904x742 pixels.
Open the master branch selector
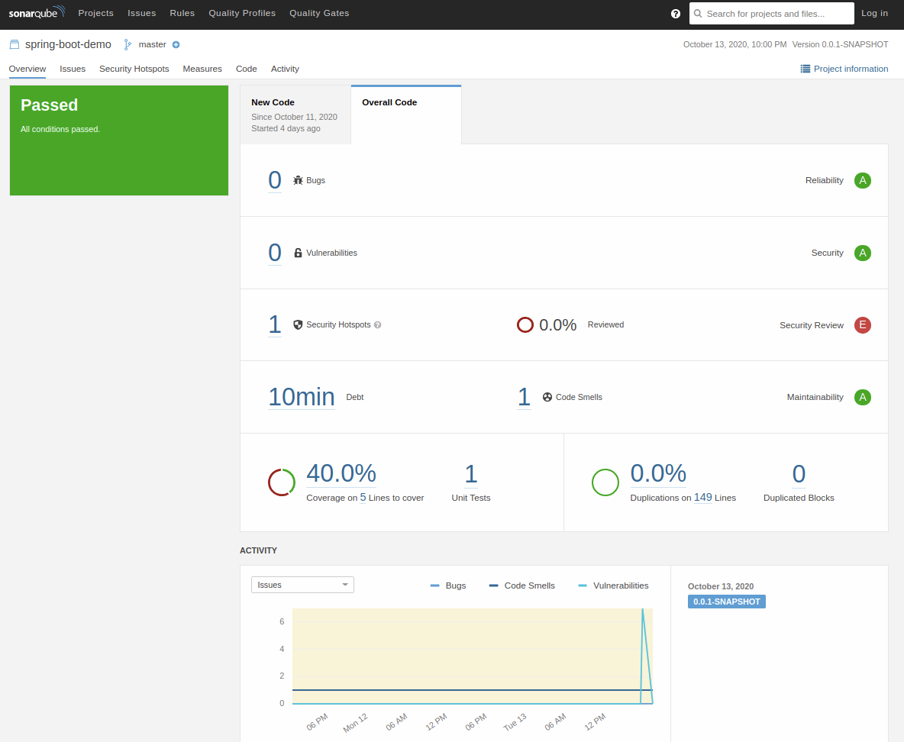pyautogui.click(x=151, y=44)
